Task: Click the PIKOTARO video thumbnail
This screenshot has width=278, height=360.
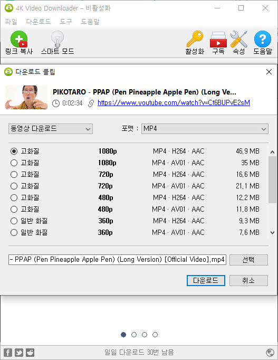Action: coord(26,97)
